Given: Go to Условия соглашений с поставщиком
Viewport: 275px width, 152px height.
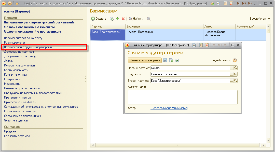Looking at the screenshot, I should [x=32, y=32].
